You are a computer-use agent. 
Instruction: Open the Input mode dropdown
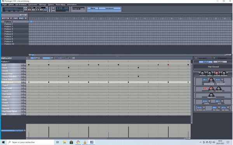tap(74, 58)
